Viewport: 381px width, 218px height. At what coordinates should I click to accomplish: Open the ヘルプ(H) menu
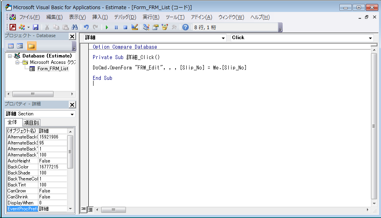(x=260, y=17)
